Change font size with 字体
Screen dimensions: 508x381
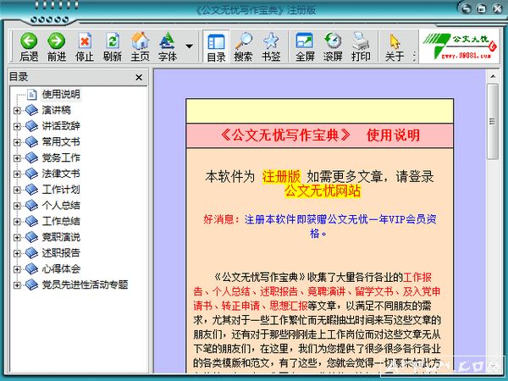[x=168, y=47]
